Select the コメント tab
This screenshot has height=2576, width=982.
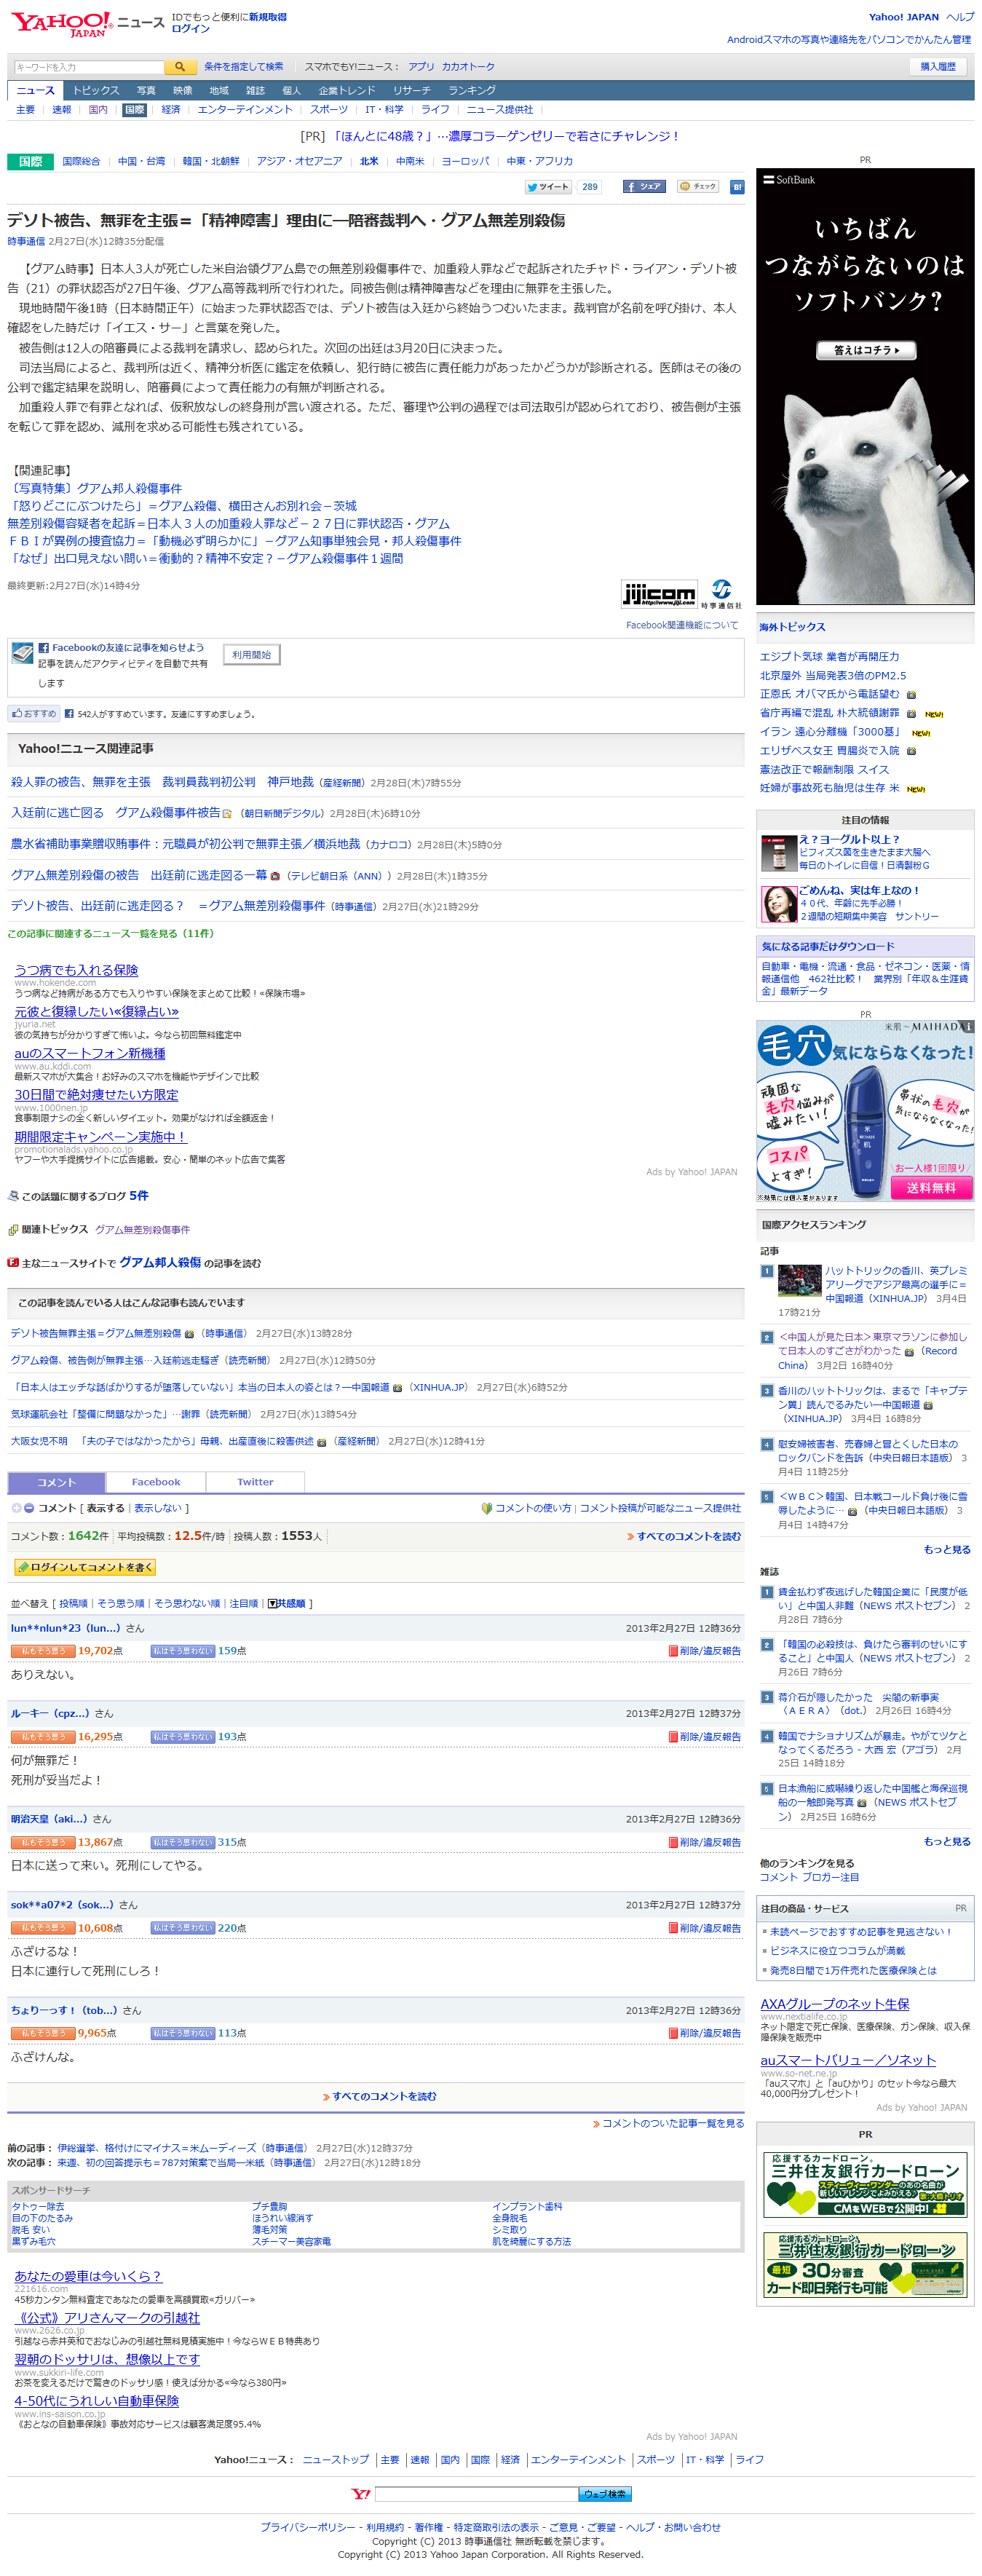(x=56, y=1482)
